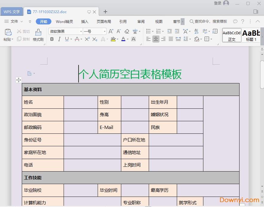
Task: Click the Paste (粘贴) clipboard icon
Action: [8, 32]
